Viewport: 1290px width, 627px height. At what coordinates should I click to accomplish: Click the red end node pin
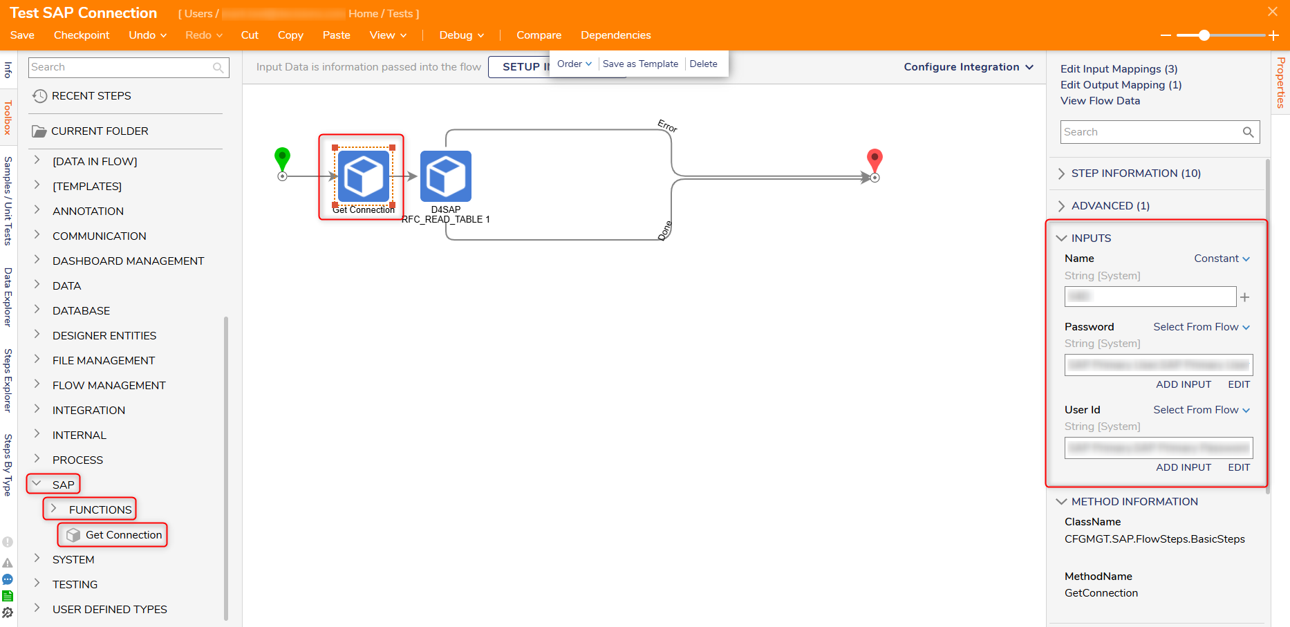[875, 160]
